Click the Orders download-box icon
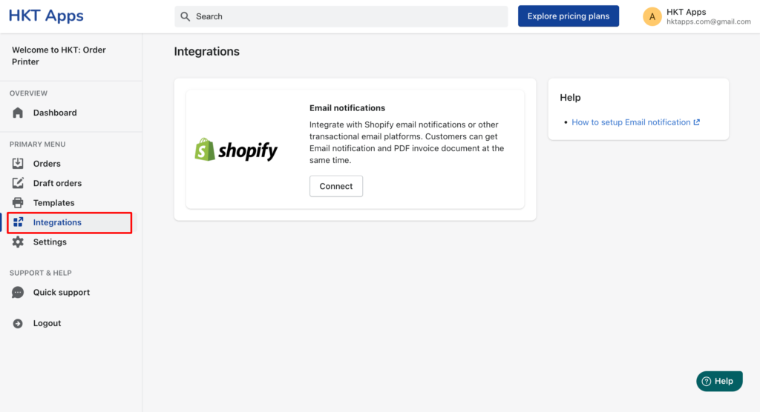Screen dimensions: 760x412 (x=18, y=164)
